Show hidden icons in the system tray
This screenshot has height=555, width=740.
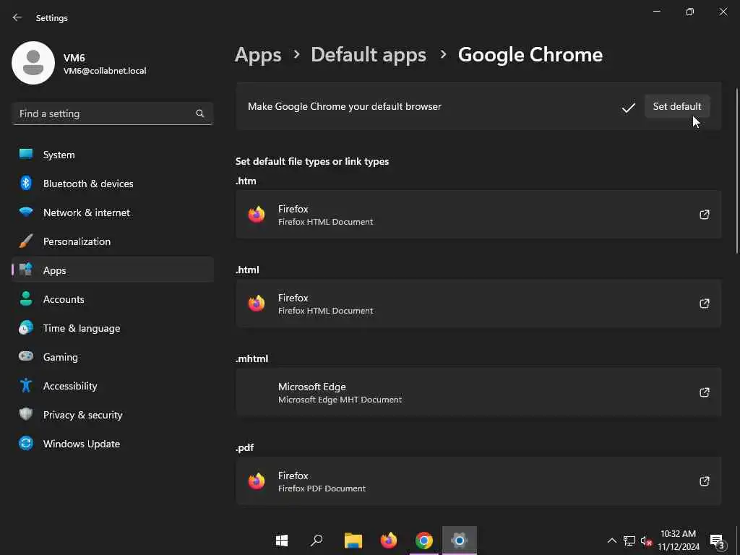click(x=611, y=541)
